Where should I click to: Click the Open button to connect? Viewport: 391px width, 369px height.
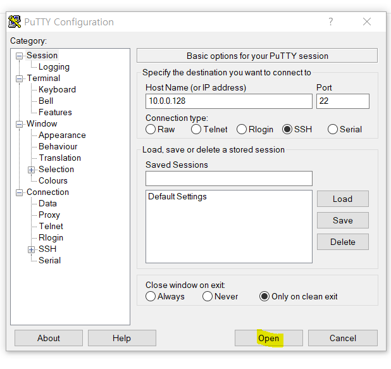(x=268, y=338)
